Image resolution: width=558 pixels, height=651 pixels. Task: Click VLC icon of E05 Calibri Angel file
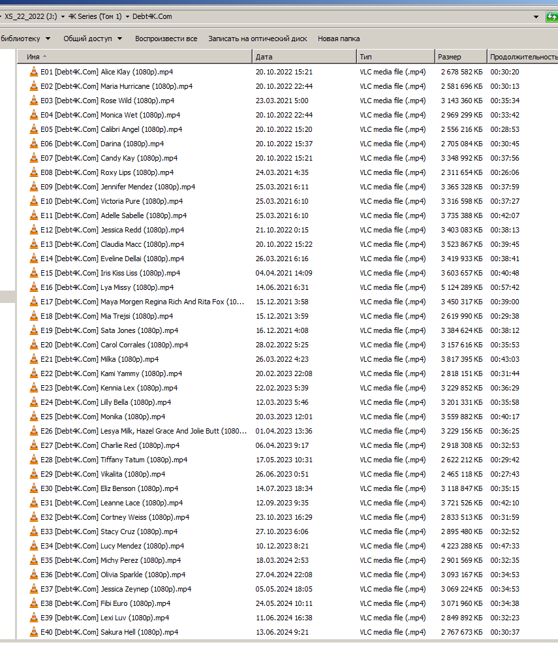tap(33, 129)
